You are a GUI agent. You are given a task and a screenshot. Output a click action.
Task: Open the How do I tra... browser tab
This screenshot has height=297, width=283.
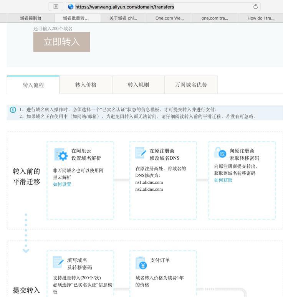[x=261, y=18]
